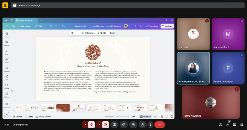Click the Bagikan share button
The width and height of the screenshot is (247, 130).
tap(167, 26)
